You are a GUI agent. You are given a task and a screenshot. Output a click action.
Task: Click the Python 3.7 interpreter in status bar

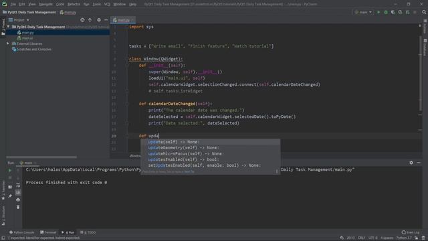point(404,238)
